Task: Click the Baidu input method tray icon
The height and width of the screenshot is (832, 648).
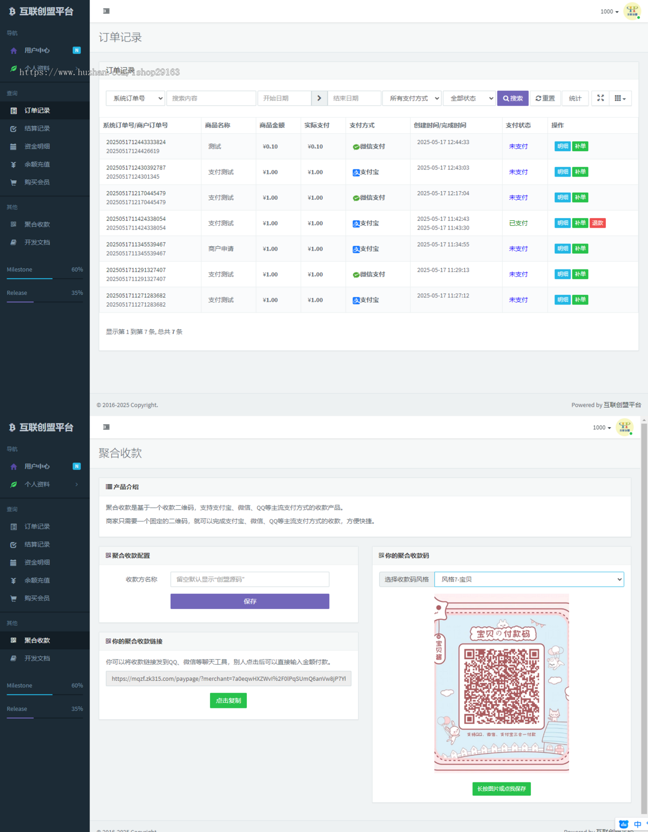Action: point(624,824)
